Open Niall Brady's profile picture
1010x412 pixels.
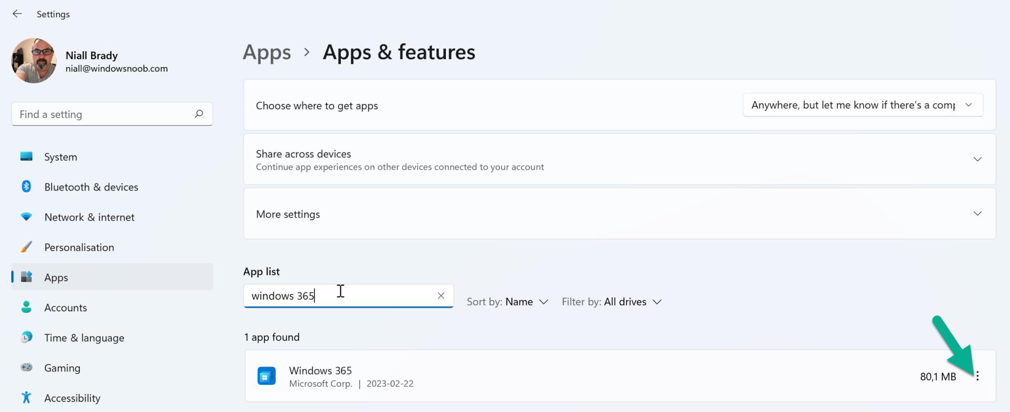34,61
